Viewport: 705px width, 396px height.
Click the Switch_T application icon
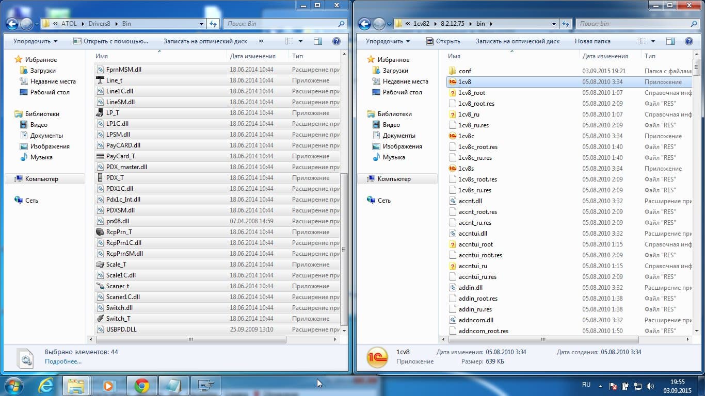click(x=100, y=319)
